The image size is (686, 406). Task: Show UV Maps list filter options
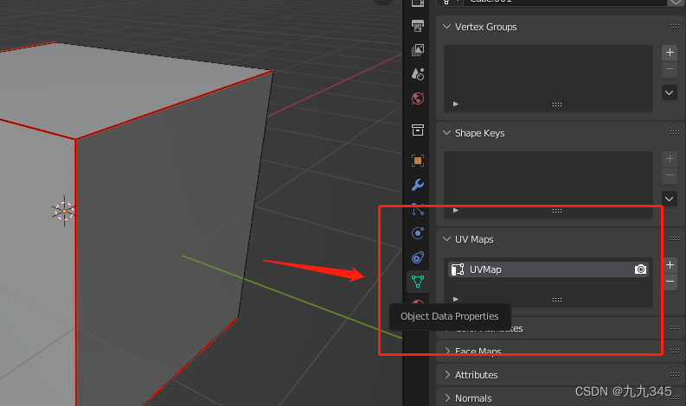(456, 299)
